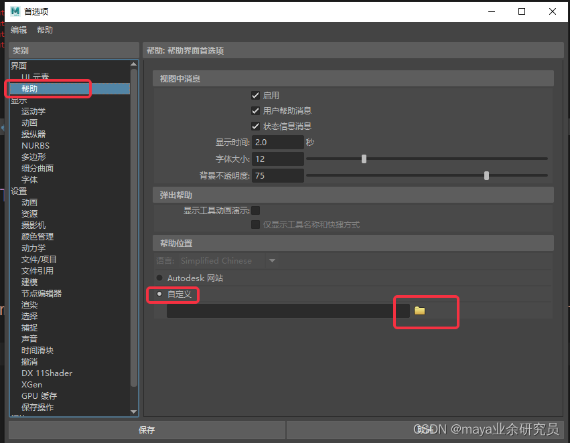Select the GPU 缓存 category

(x=40, y=395)
